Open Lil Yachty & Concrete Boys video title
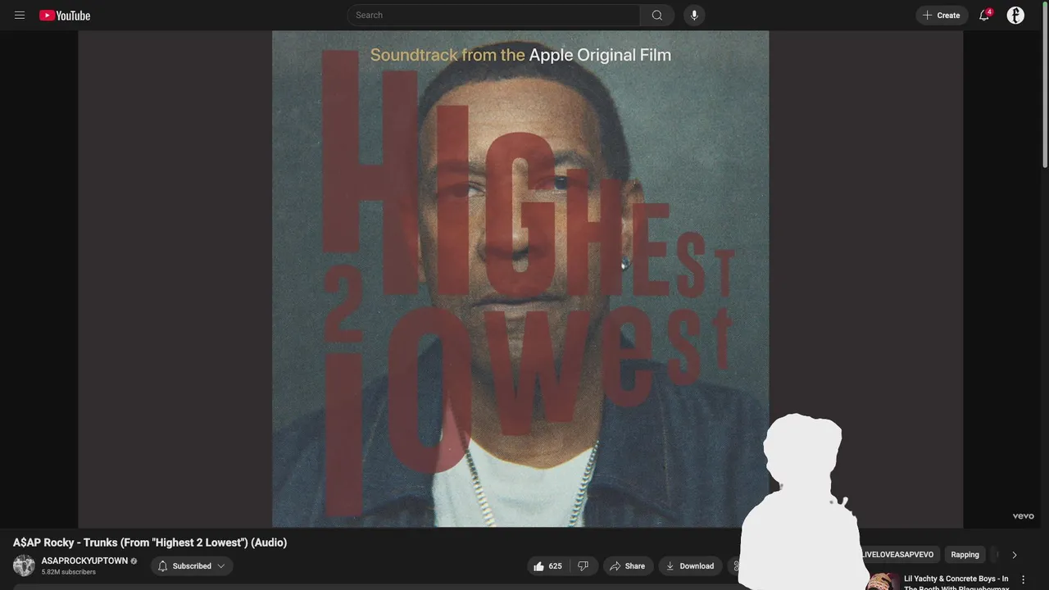The image size is (1049, 590). click(x=956, y=583)
